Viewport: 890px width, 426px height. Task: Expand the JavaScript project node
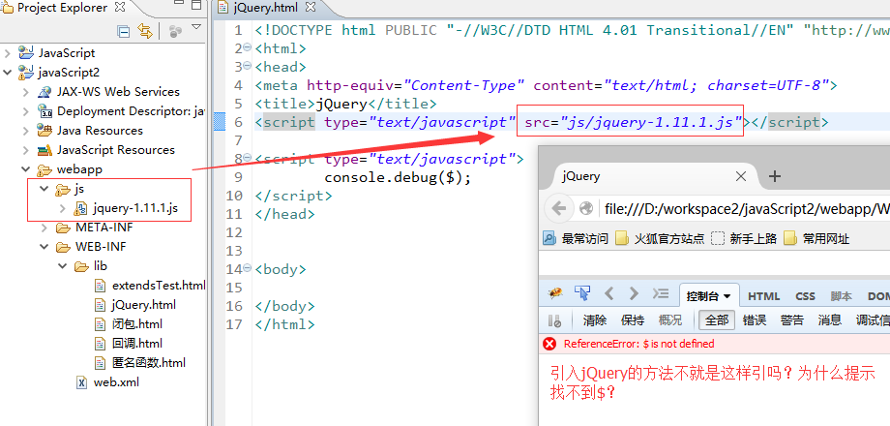[8, 53]
